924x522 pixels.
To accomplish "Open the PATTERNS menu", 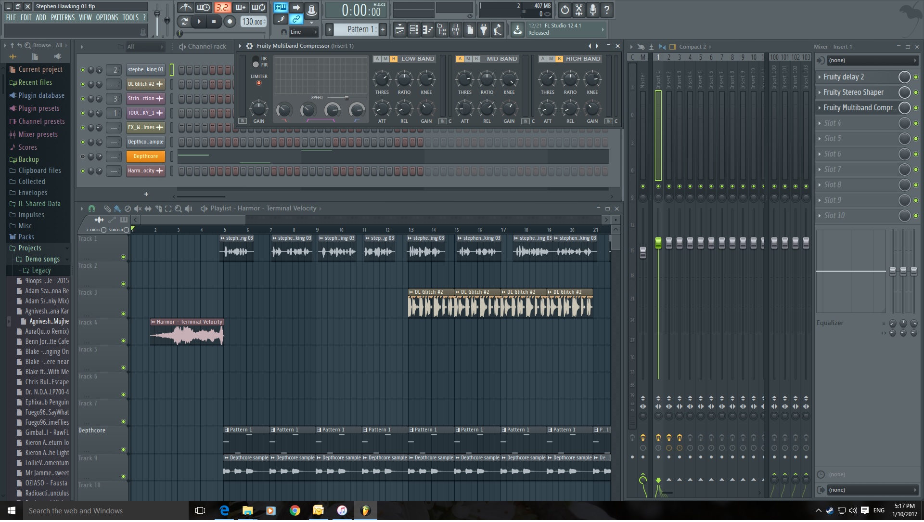I will point(63,17).
